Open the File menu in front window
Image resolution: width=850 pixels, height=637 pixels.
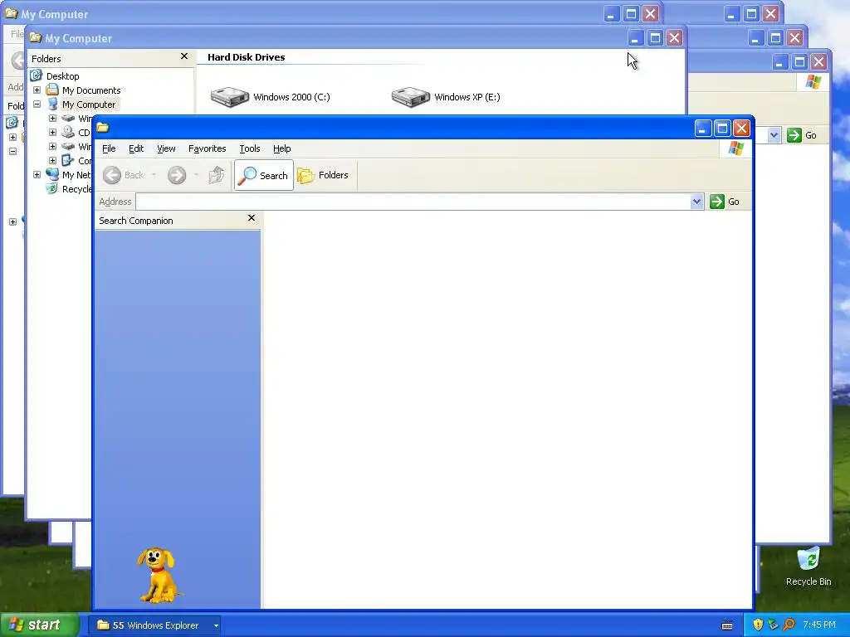pos(109,148)
